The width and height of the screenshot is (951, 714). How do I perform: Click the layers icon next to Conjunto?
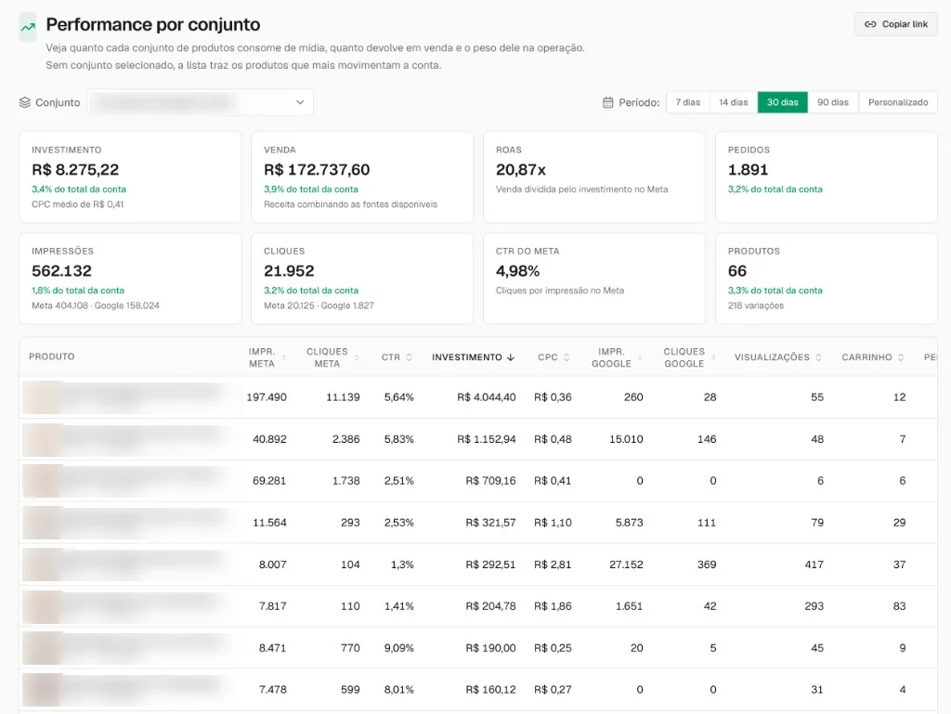click(25, 102)
